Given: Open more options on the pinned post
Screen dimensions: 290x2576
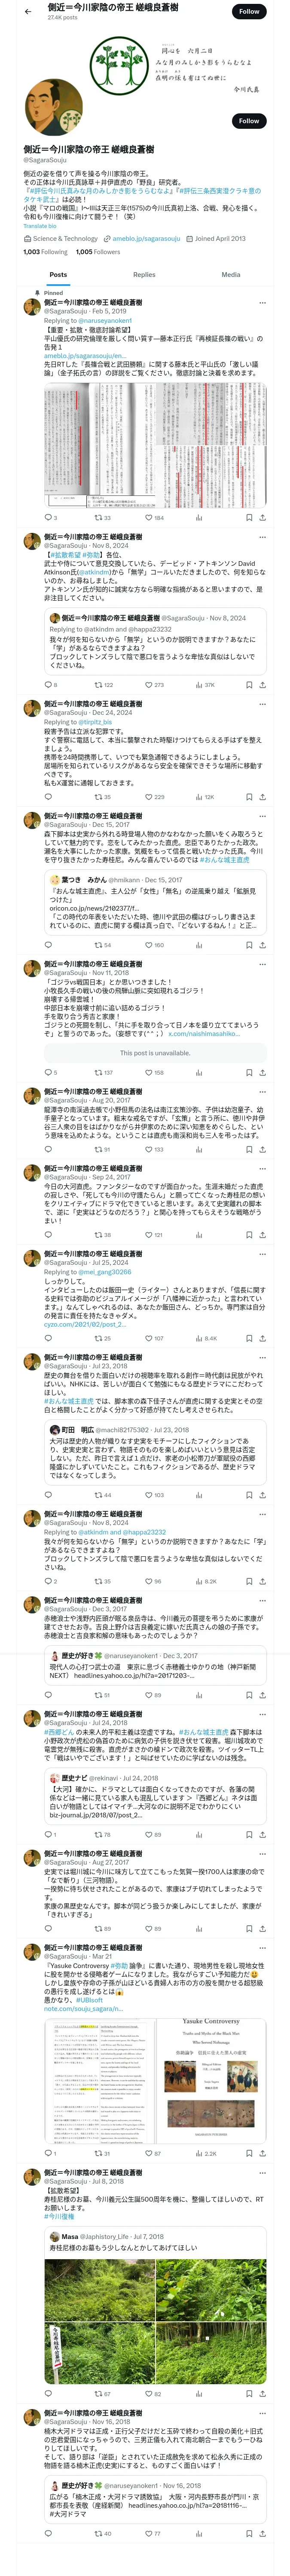Looking at the screenshot, I should pos(263,303).
